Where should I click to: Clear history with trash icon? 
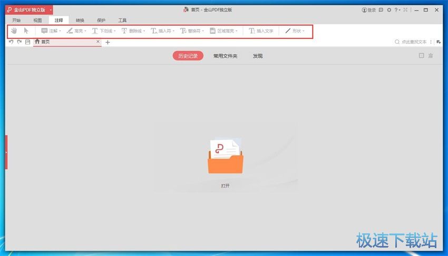431,55
